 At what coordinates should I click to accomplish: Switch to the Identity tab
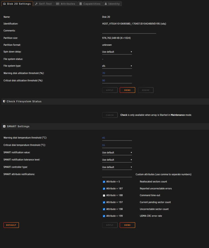pos(112,4)
